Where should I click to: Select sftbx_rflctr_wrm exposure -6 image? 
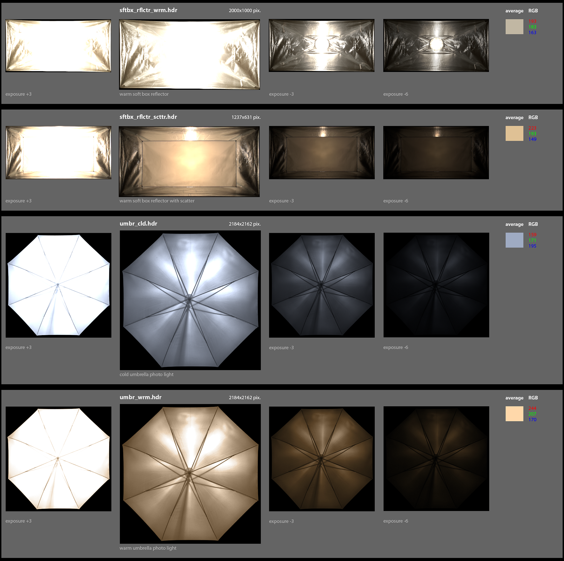436,45
